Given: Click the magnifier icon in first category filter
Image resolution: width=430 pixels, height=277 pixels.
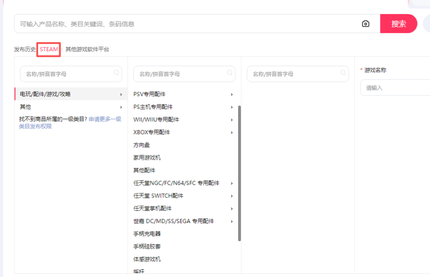Looking at the screenshot, I should pyautogui.click(x=116, y=73).
